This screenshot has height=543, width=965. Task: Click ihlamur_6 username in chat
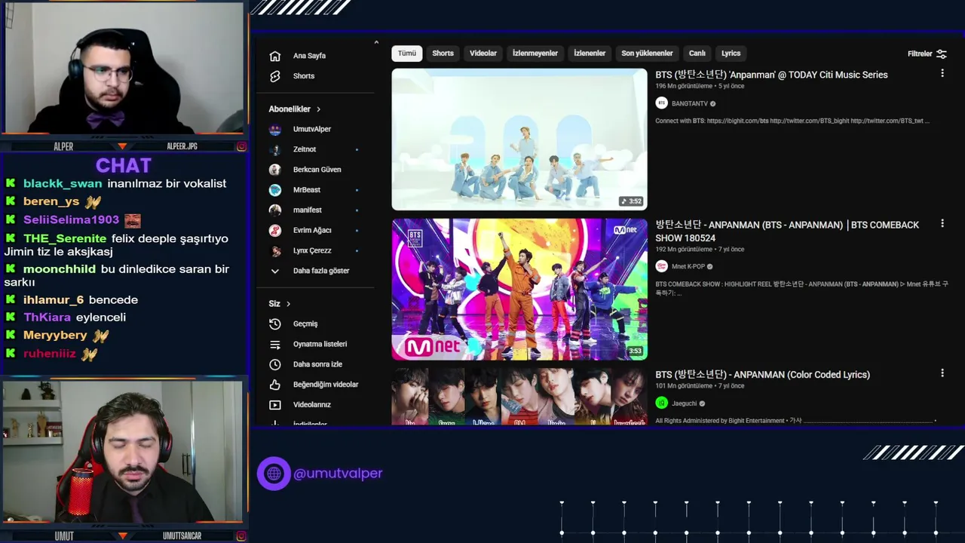pyautogui.click(x=54, y=300)
